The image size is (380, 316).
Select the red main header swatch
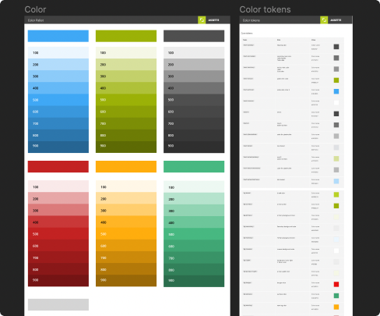coord(58,166)
